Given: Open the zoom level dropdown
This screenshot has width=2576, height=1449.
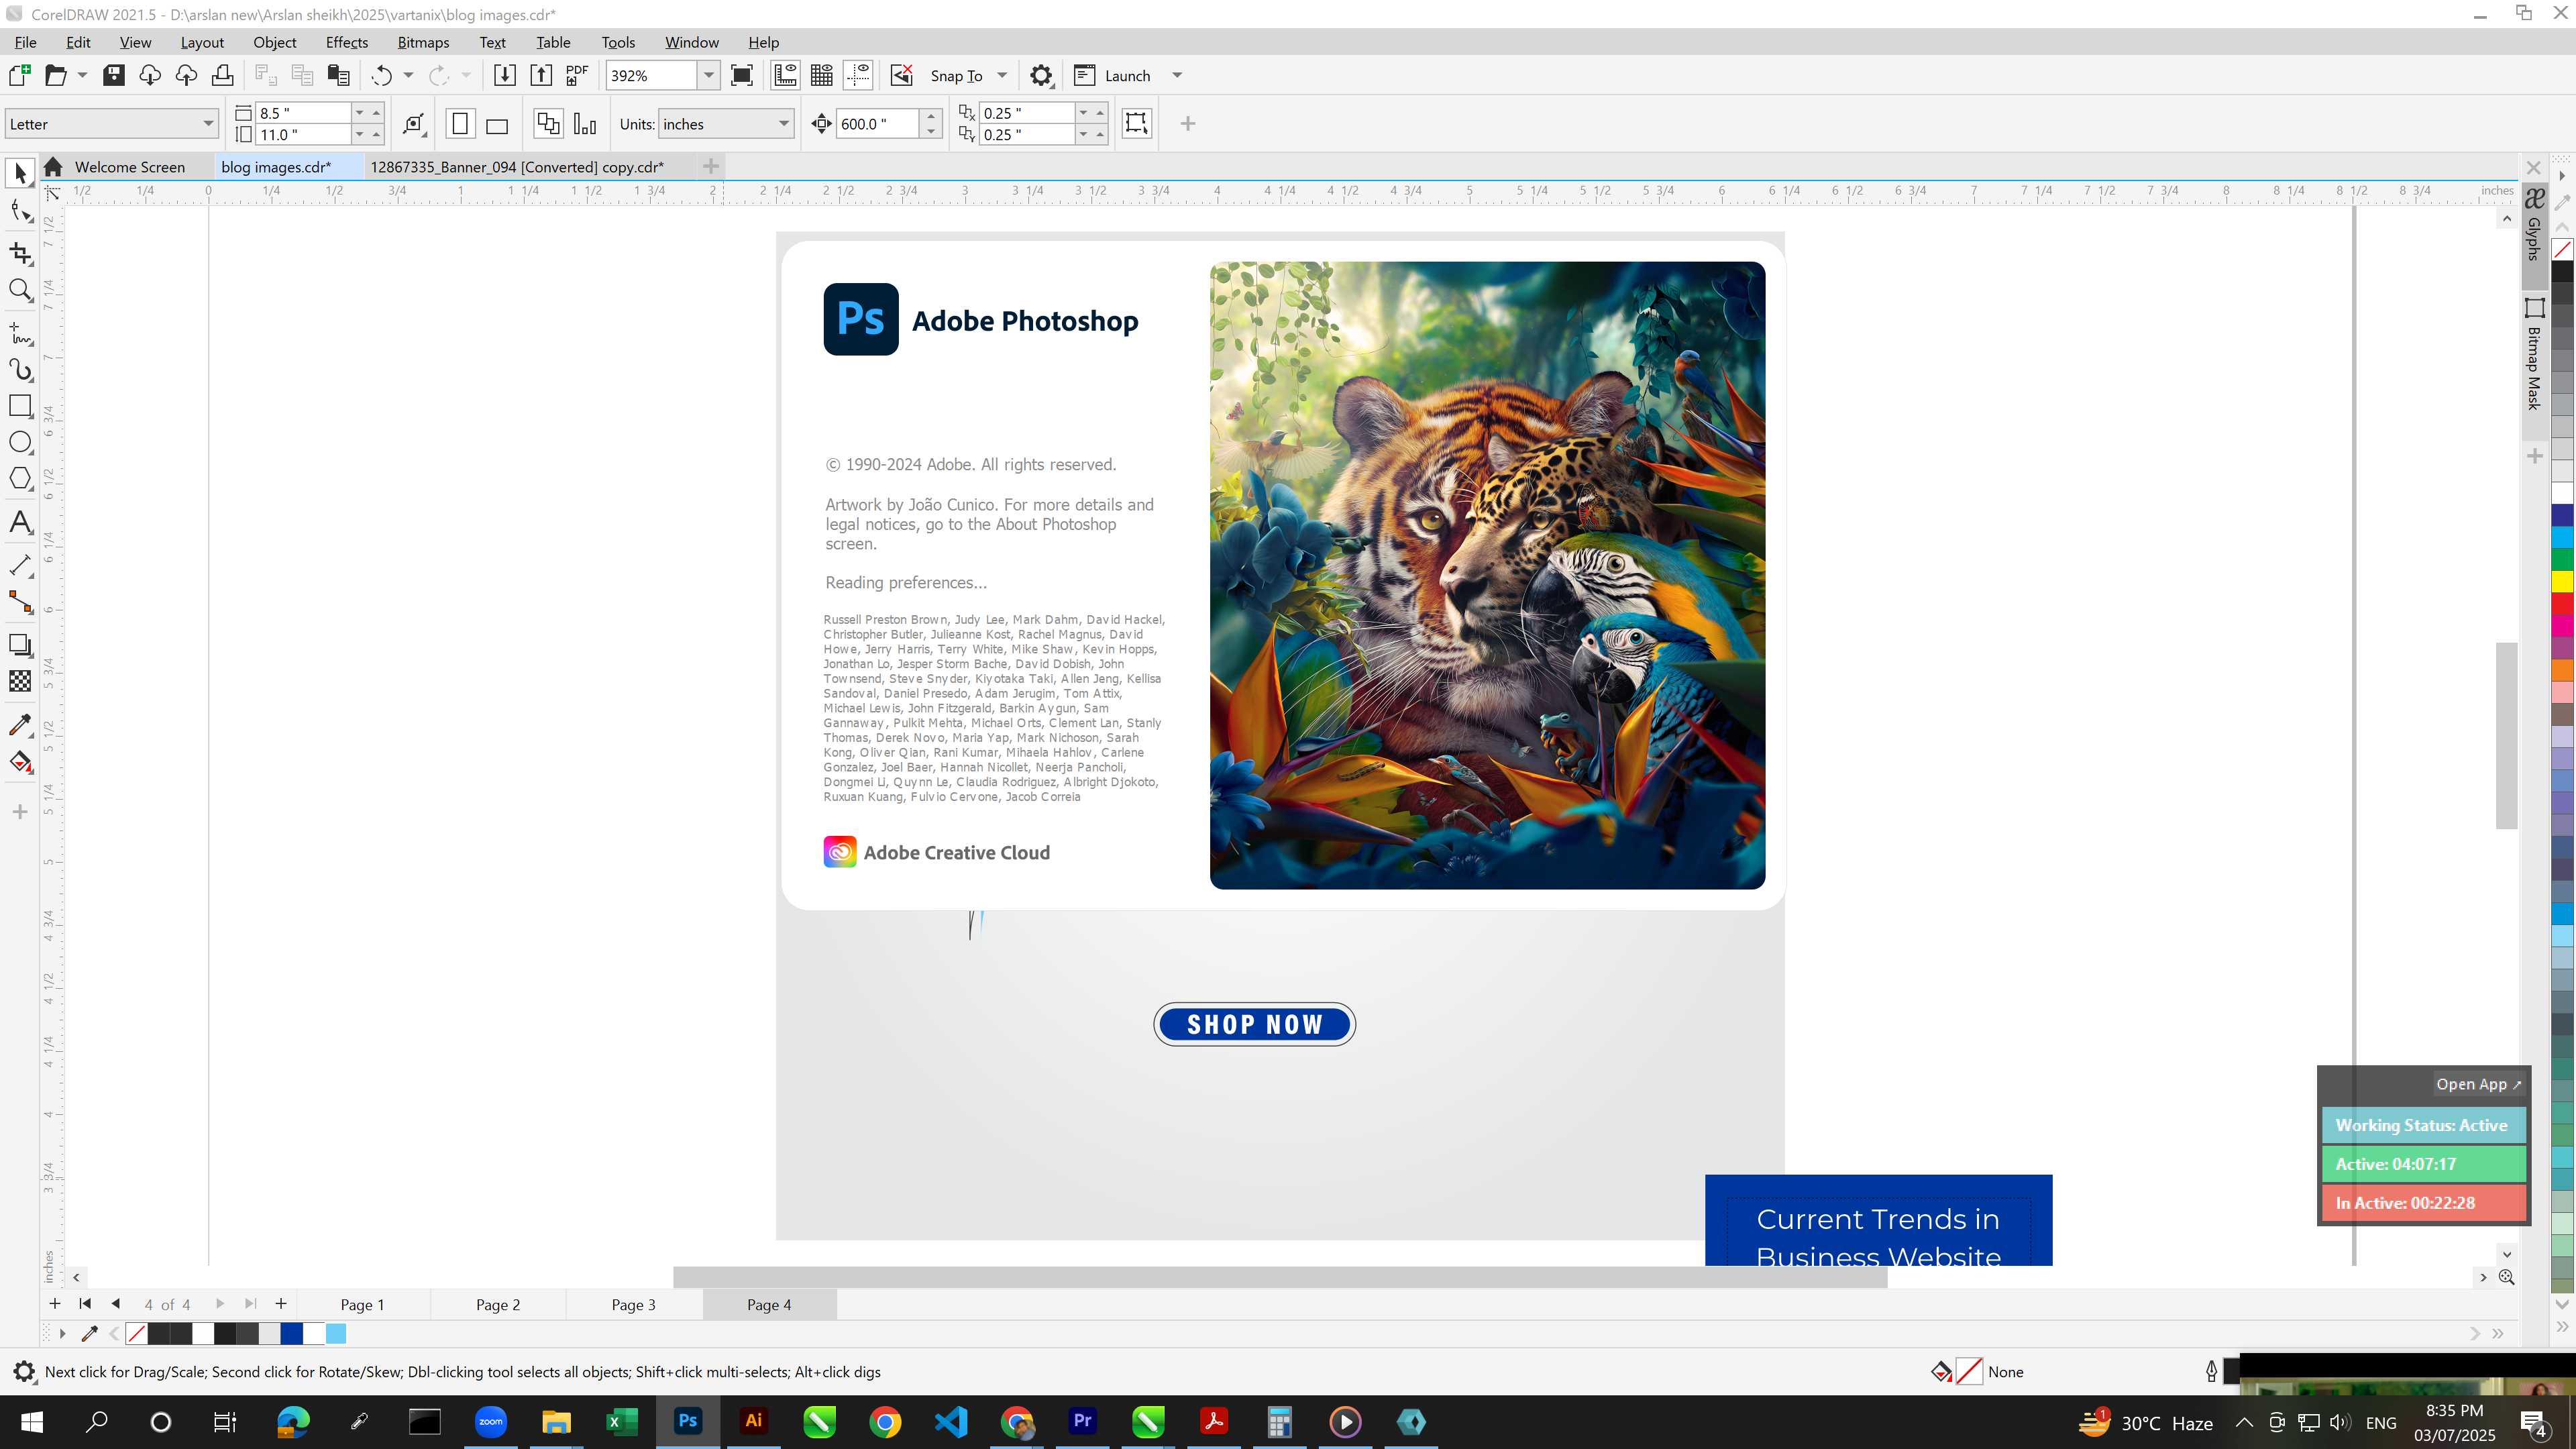Looking at the screenshot, I should click(x=708, y=75).
